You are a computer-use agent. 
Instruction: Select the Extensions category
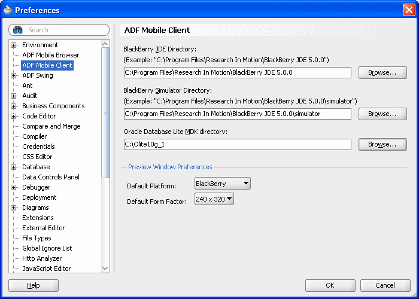tap(38, 218)
